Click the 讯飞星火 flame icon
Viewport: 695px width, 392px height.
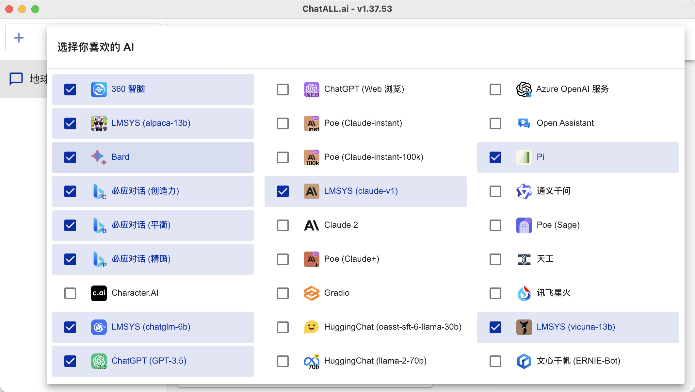pos(524,293)
